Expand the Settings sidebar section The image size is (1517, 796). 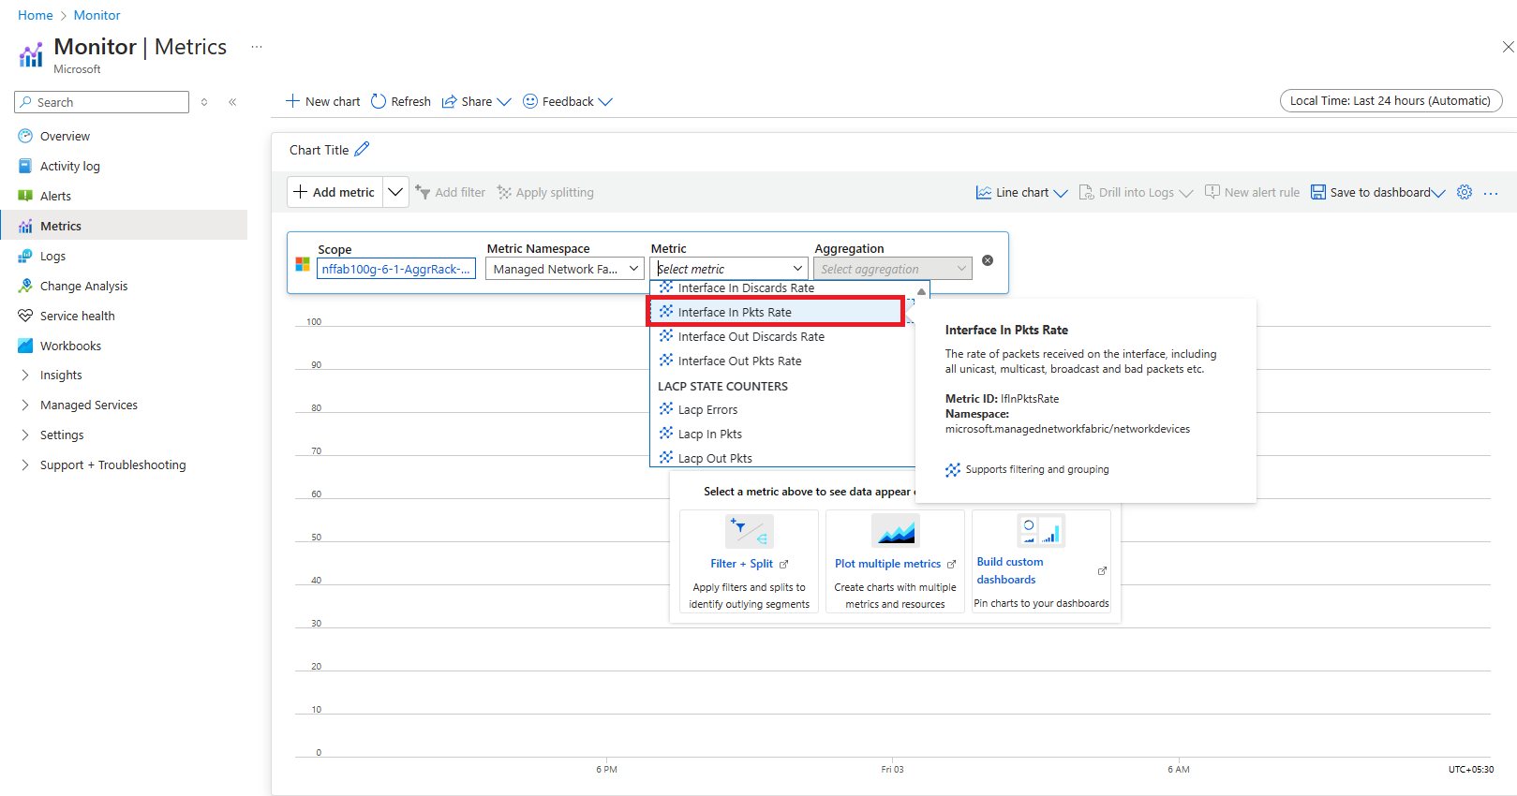62,435
